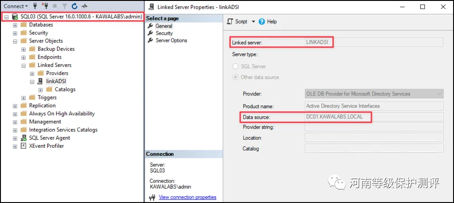454x203 pixels.
Task: Open the Provider dropdown
Action: [374, 94]
